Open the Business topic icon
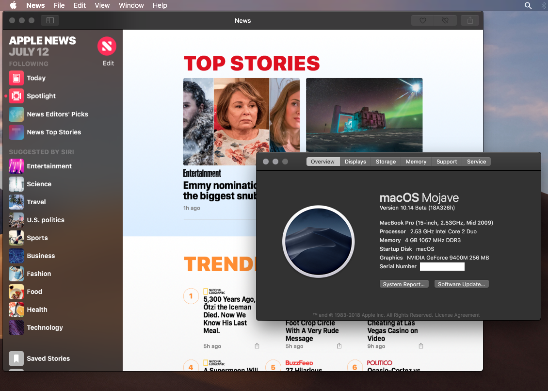Image resolution: width=548 pixels, height=391 pixels. (x=16, y=256)
